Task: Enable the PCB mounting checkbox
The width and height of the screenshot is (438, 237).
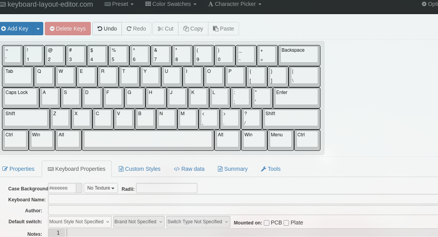Action: click(x=267, y=223)
